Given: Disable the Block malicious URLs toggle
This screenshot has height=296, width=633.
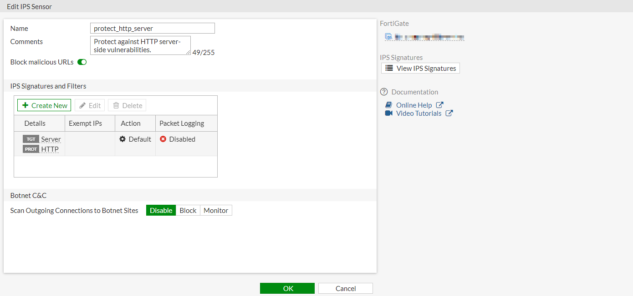Looking at the screenshot, I should pyautogui.click(x=82, y=62).
